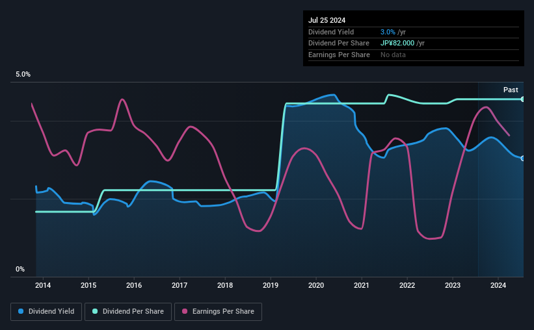Click the 5.0% y-axis label
This screenshot has width=534, height=330.
[x=23, y=75]
